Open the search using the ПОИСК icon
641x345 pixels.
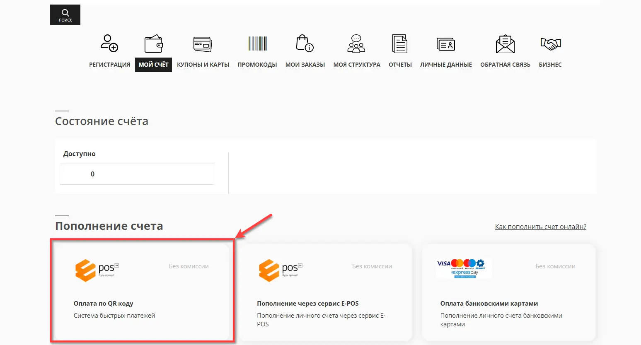[x=65, y=14]
